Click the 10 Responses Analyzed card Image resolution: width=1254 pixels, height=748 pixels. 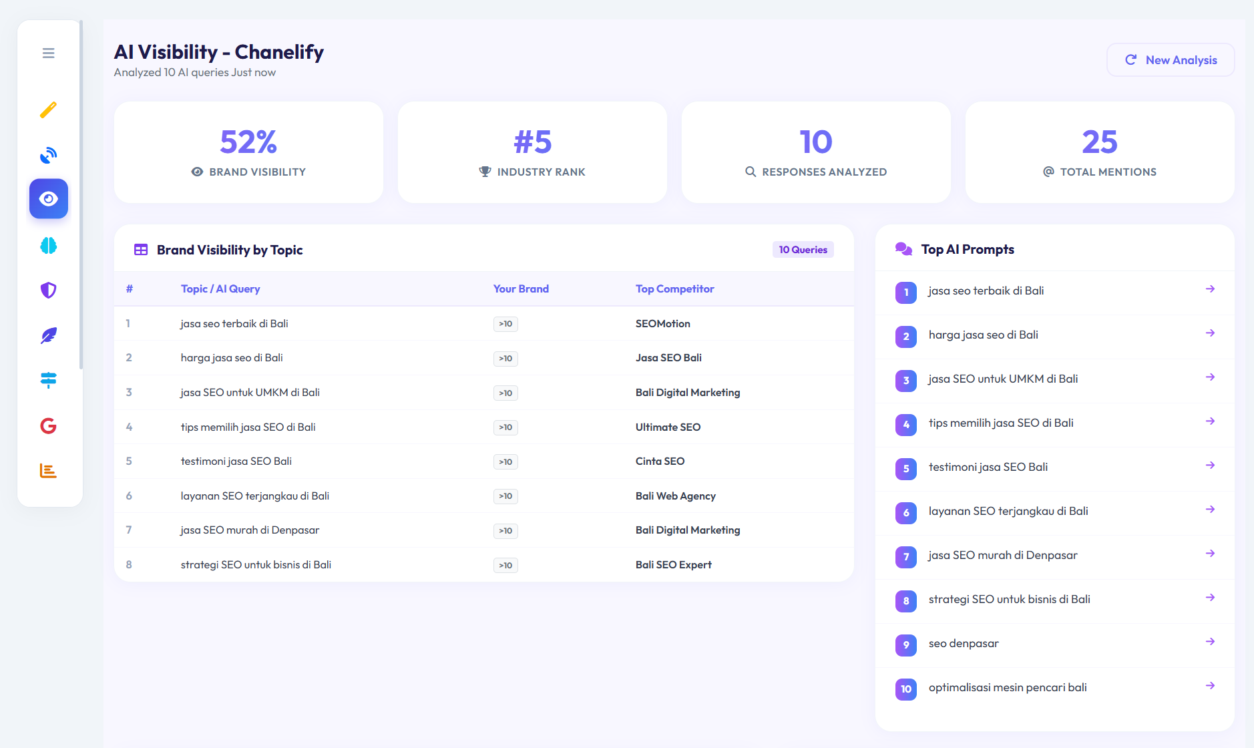(x=816, y=152)
